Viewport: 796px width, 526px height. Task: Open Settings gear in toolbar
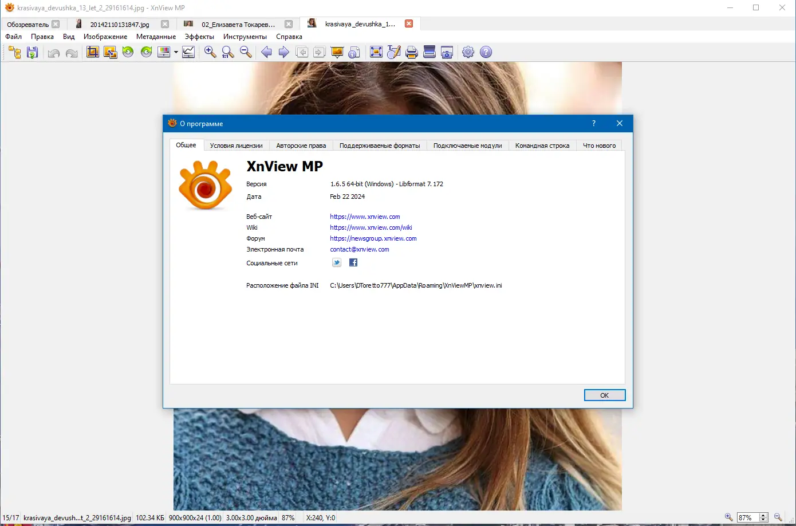tap(468, 53)
